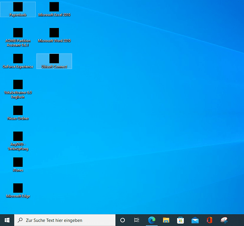Viewport: 244px width, 226px height.
Task: Select the AOMEI Partition Assistant 9.6.1 icon
Action: (x=18, y=37)
